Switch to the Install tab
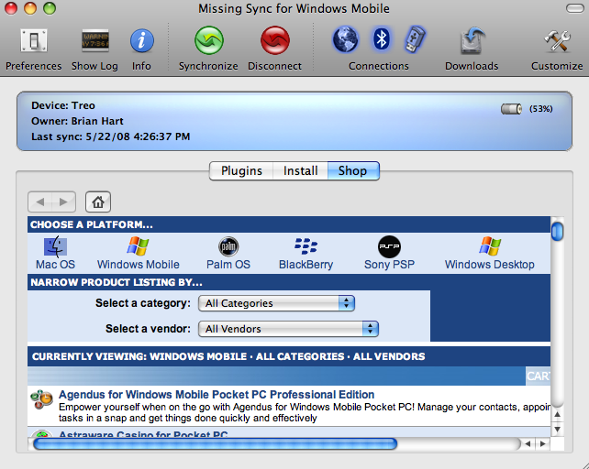 coord(300,170)
